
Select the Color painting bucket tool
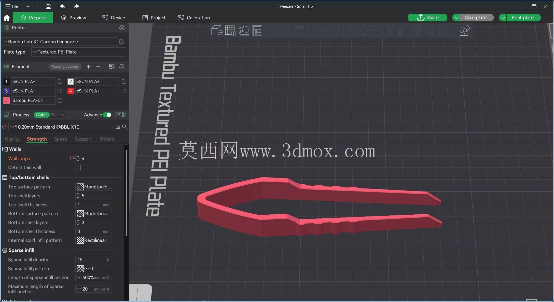(x=443, y=31)
